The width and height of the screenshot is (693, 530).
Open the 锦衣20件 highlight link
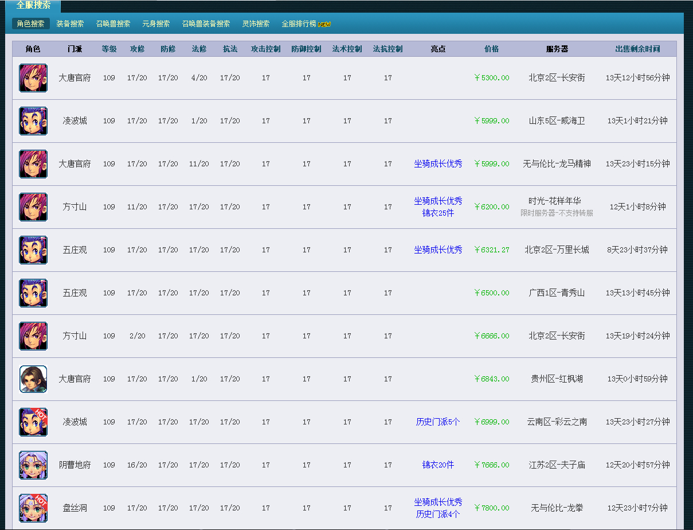point(438,465)
